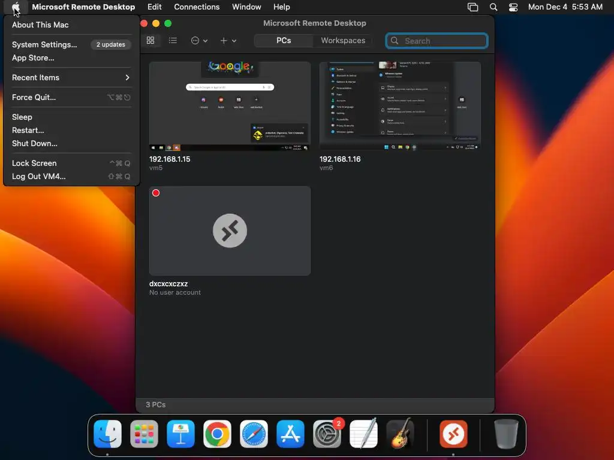Choose Shut Down

pos(71,143)
